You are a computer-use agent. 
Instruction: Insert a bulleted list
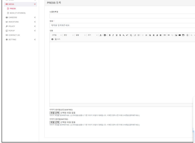pos(138,35)
